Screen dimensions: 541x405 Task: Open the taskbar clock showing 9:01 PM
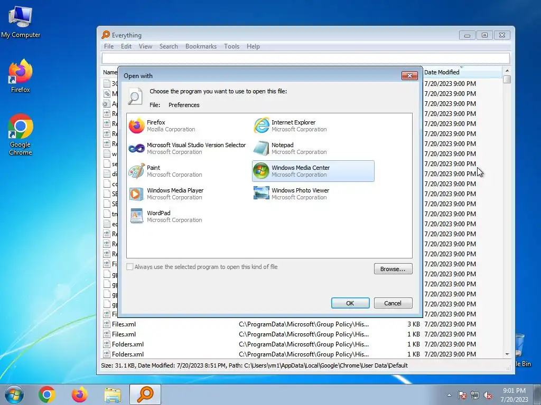point(514,395)
